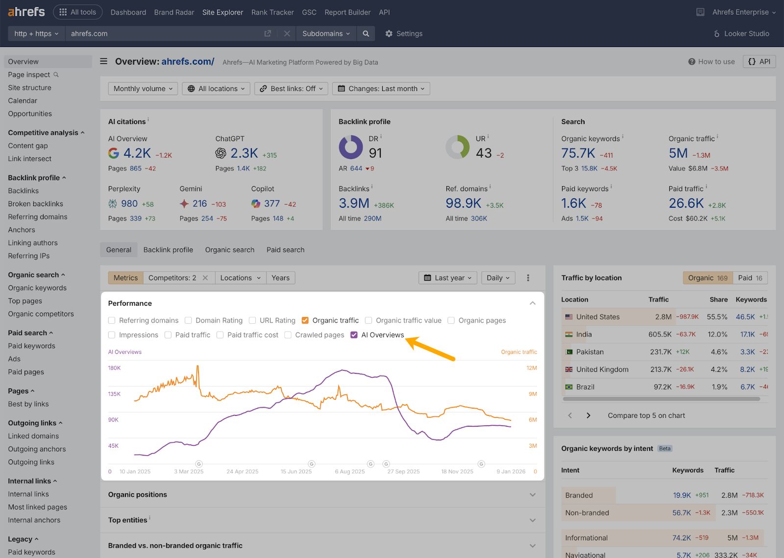Switch to the Backlink profile tab
The width and height of the screenshot is (784, 558).
(x=168, y=250)
